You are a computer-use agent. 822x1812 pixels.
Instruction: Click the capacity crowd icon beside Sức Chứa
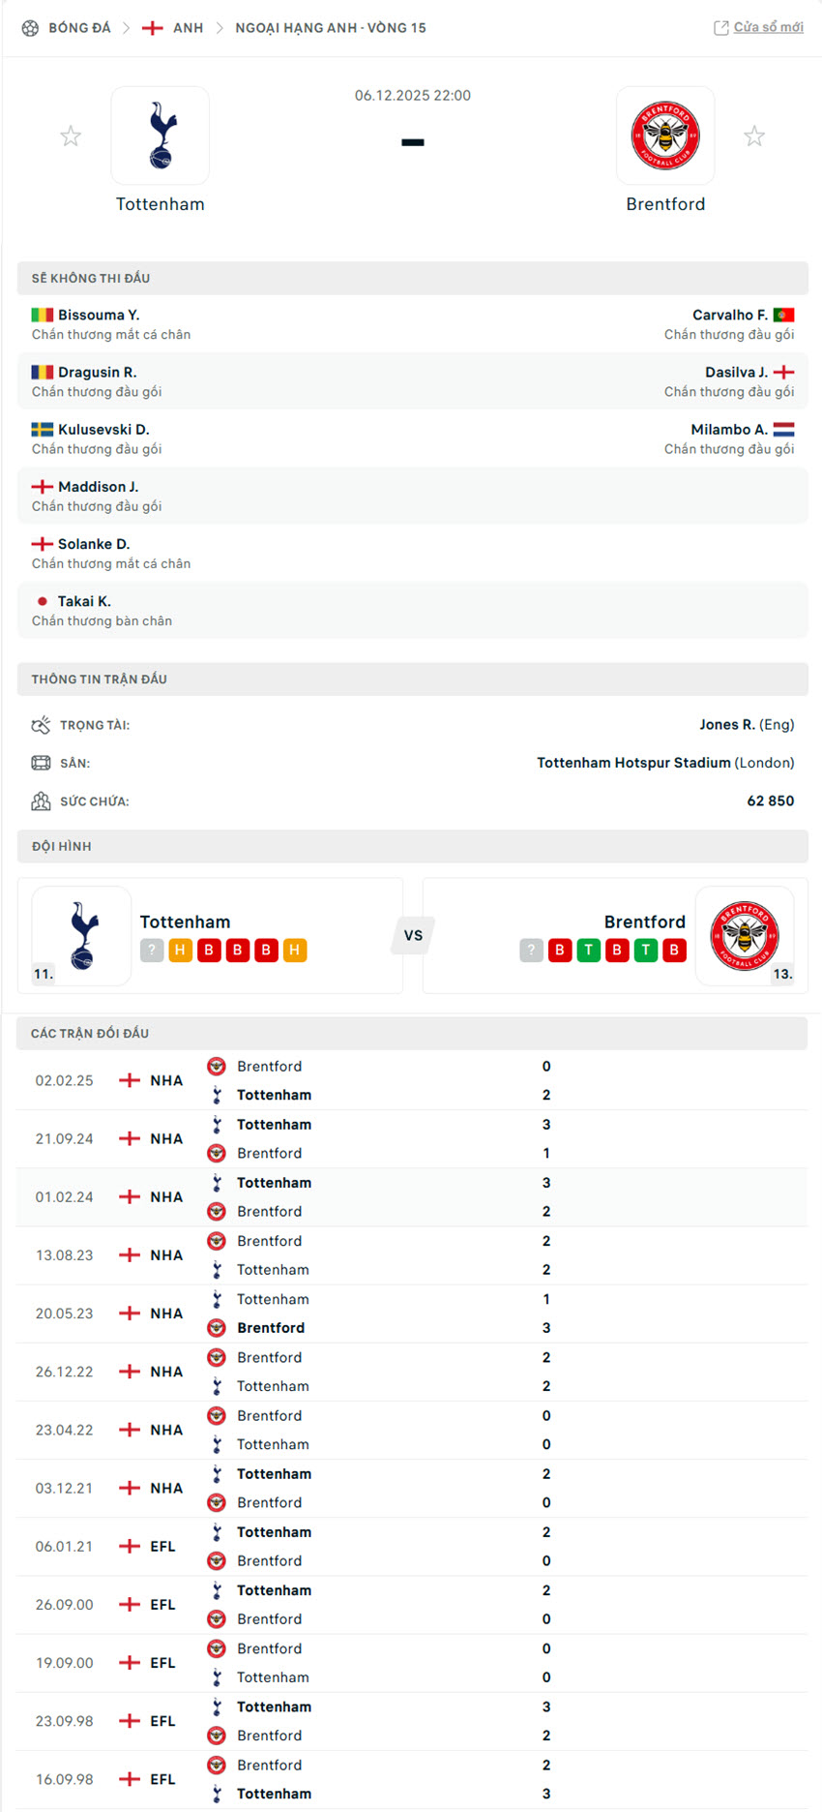click(41, 800)
